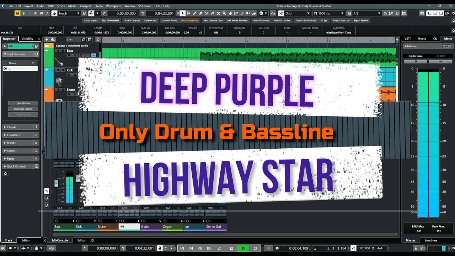
Task: Toggle global Mute M button in toolbar
Action: 17,13
